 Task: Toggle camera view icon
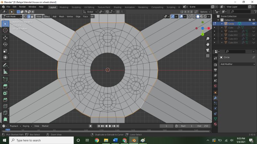(x=208, y=50)
